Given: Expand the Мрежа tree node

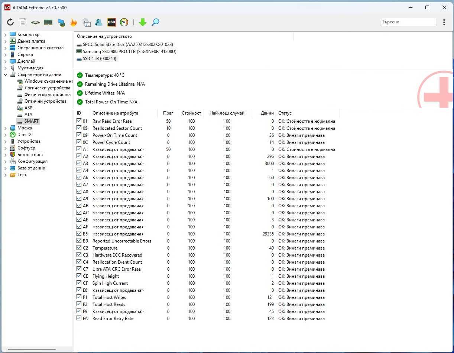Looking at the screenshot, I should [x=5, y=128].
